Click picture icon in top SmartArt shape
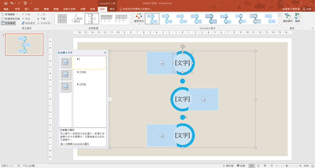315x168 pixels. [161, 63]
